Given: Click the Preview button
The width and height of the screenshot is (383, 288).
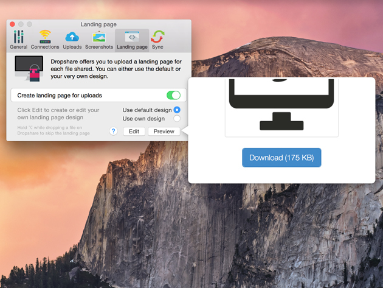Looking at the screenshot, I should click(164, 132).
